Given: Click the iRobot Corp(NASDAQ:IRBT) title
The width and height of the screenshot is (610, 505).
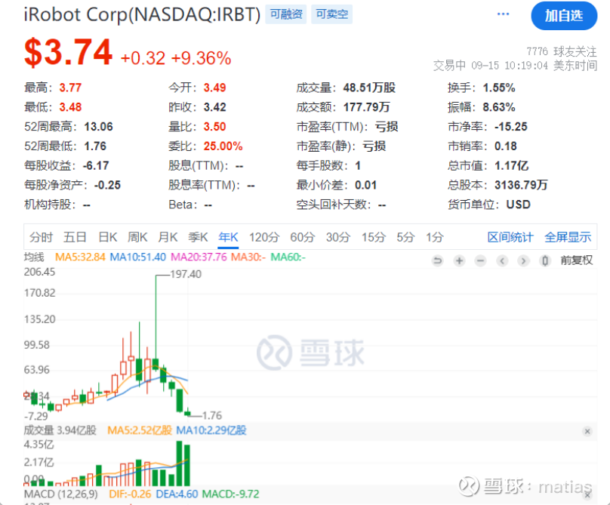Looking at the screenshot, I should (142, 15).
